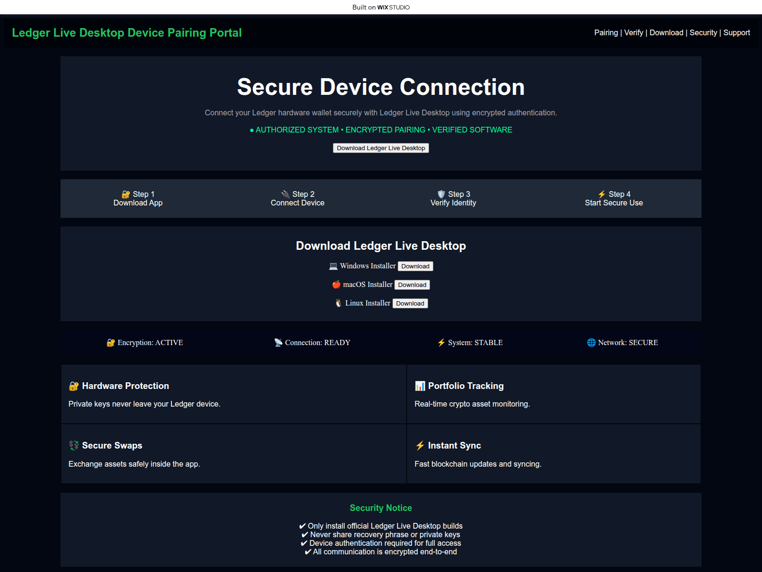
Task: Click the Connection: READY status text
Action: point(318,343)
